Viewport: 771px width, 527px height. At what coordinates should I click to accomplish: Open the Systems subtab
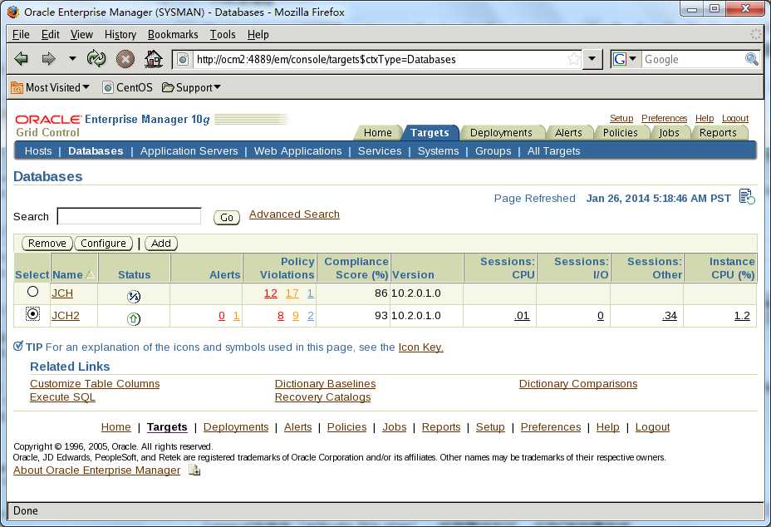pyautogui.click(x=438, y=151)
